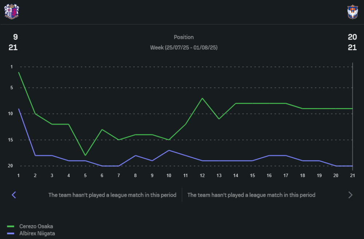Toggle Cerezo Osaka line via legend label
This screenshot has height=239, width=364.
(36, 227)
